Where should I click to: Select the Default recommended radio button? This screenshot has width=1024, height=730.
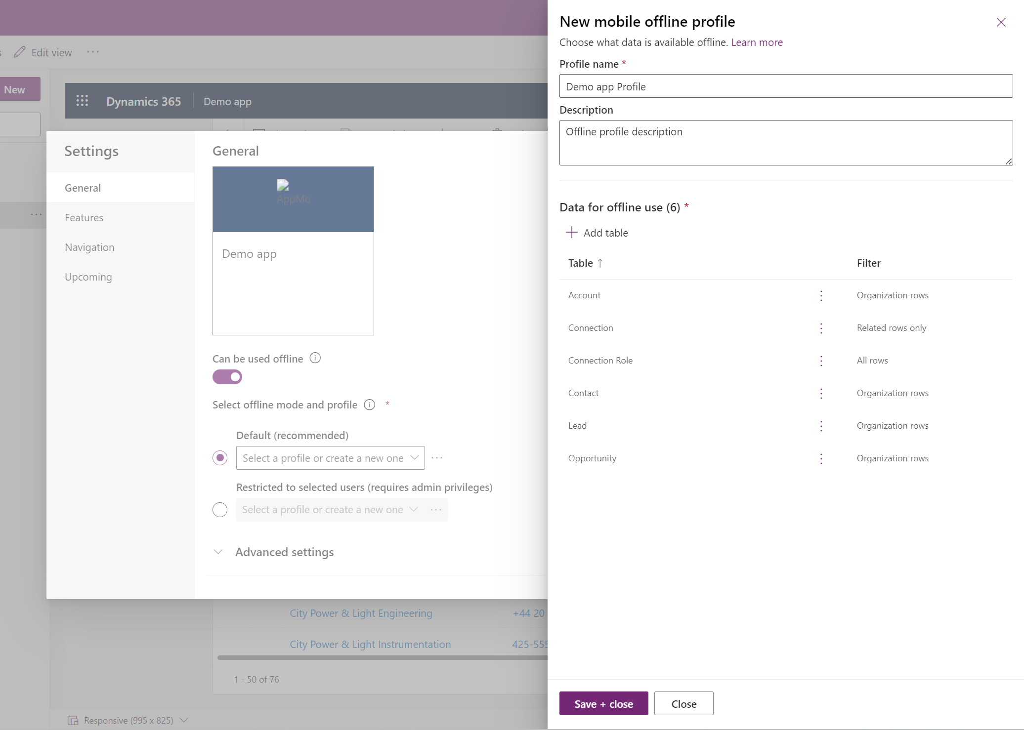(x=219, y=457)
